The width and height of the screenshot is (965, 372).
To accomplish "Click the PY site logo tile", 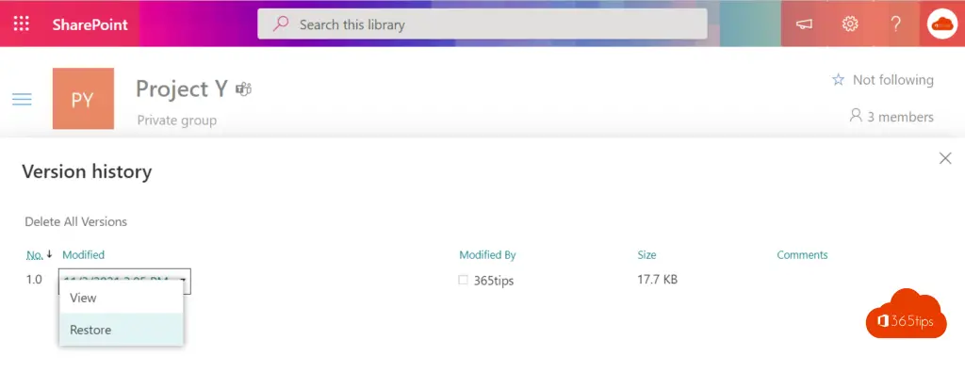I will (83, 98).
